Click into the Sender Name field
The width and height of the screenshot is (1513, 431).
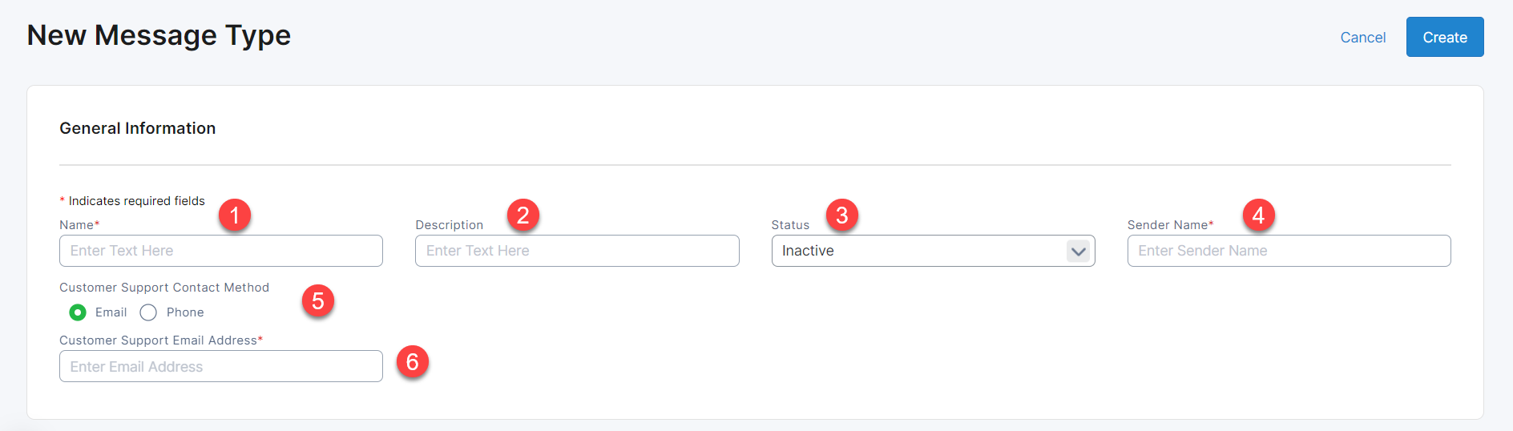1289,251
